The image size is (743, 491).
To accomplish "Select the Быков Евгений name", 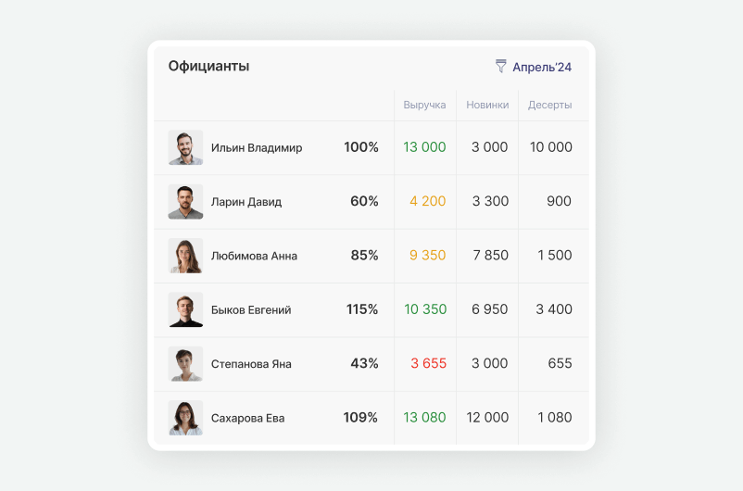I will click(x=251, y=310).
